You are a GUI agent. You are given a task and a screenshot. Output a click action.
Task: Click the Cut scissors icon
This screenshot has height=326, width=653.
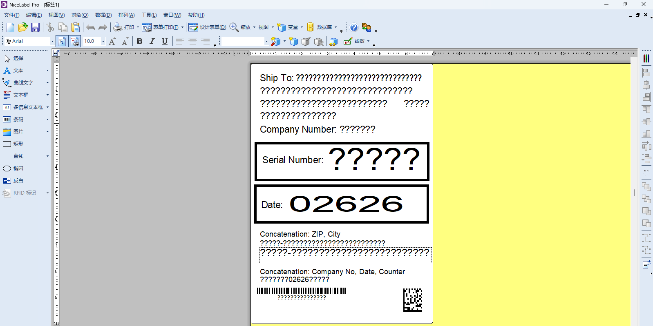coord(50,27)
